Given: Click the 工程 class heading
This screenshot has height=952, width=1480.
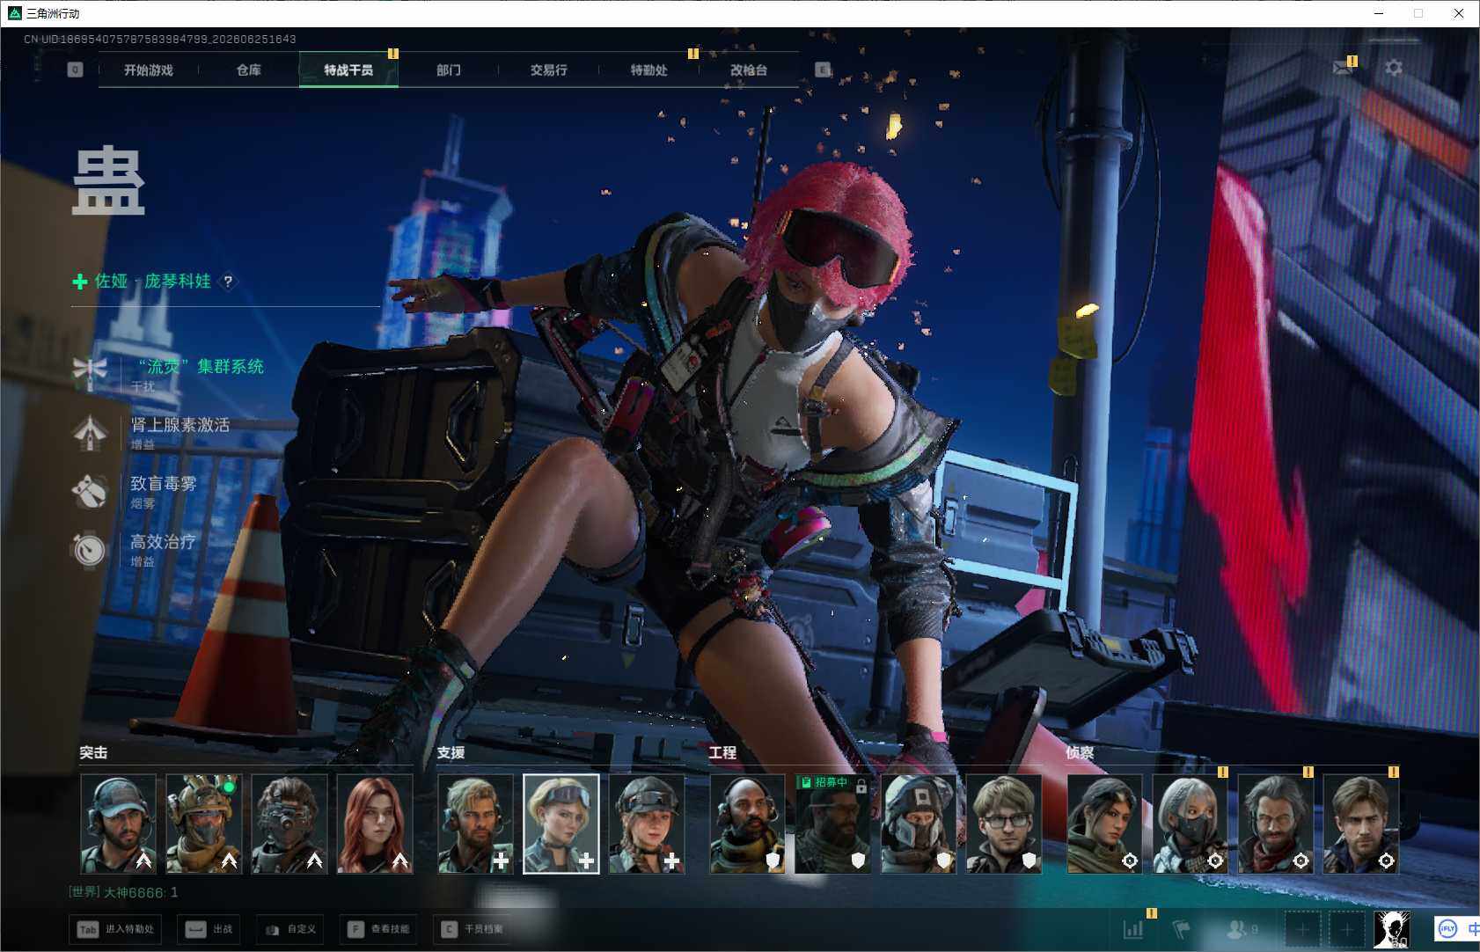Looking at the screenshot, I should click(x=722, y=753).
